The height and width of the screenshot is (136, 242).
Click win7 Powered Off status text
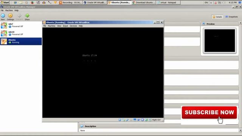(17, 26)
